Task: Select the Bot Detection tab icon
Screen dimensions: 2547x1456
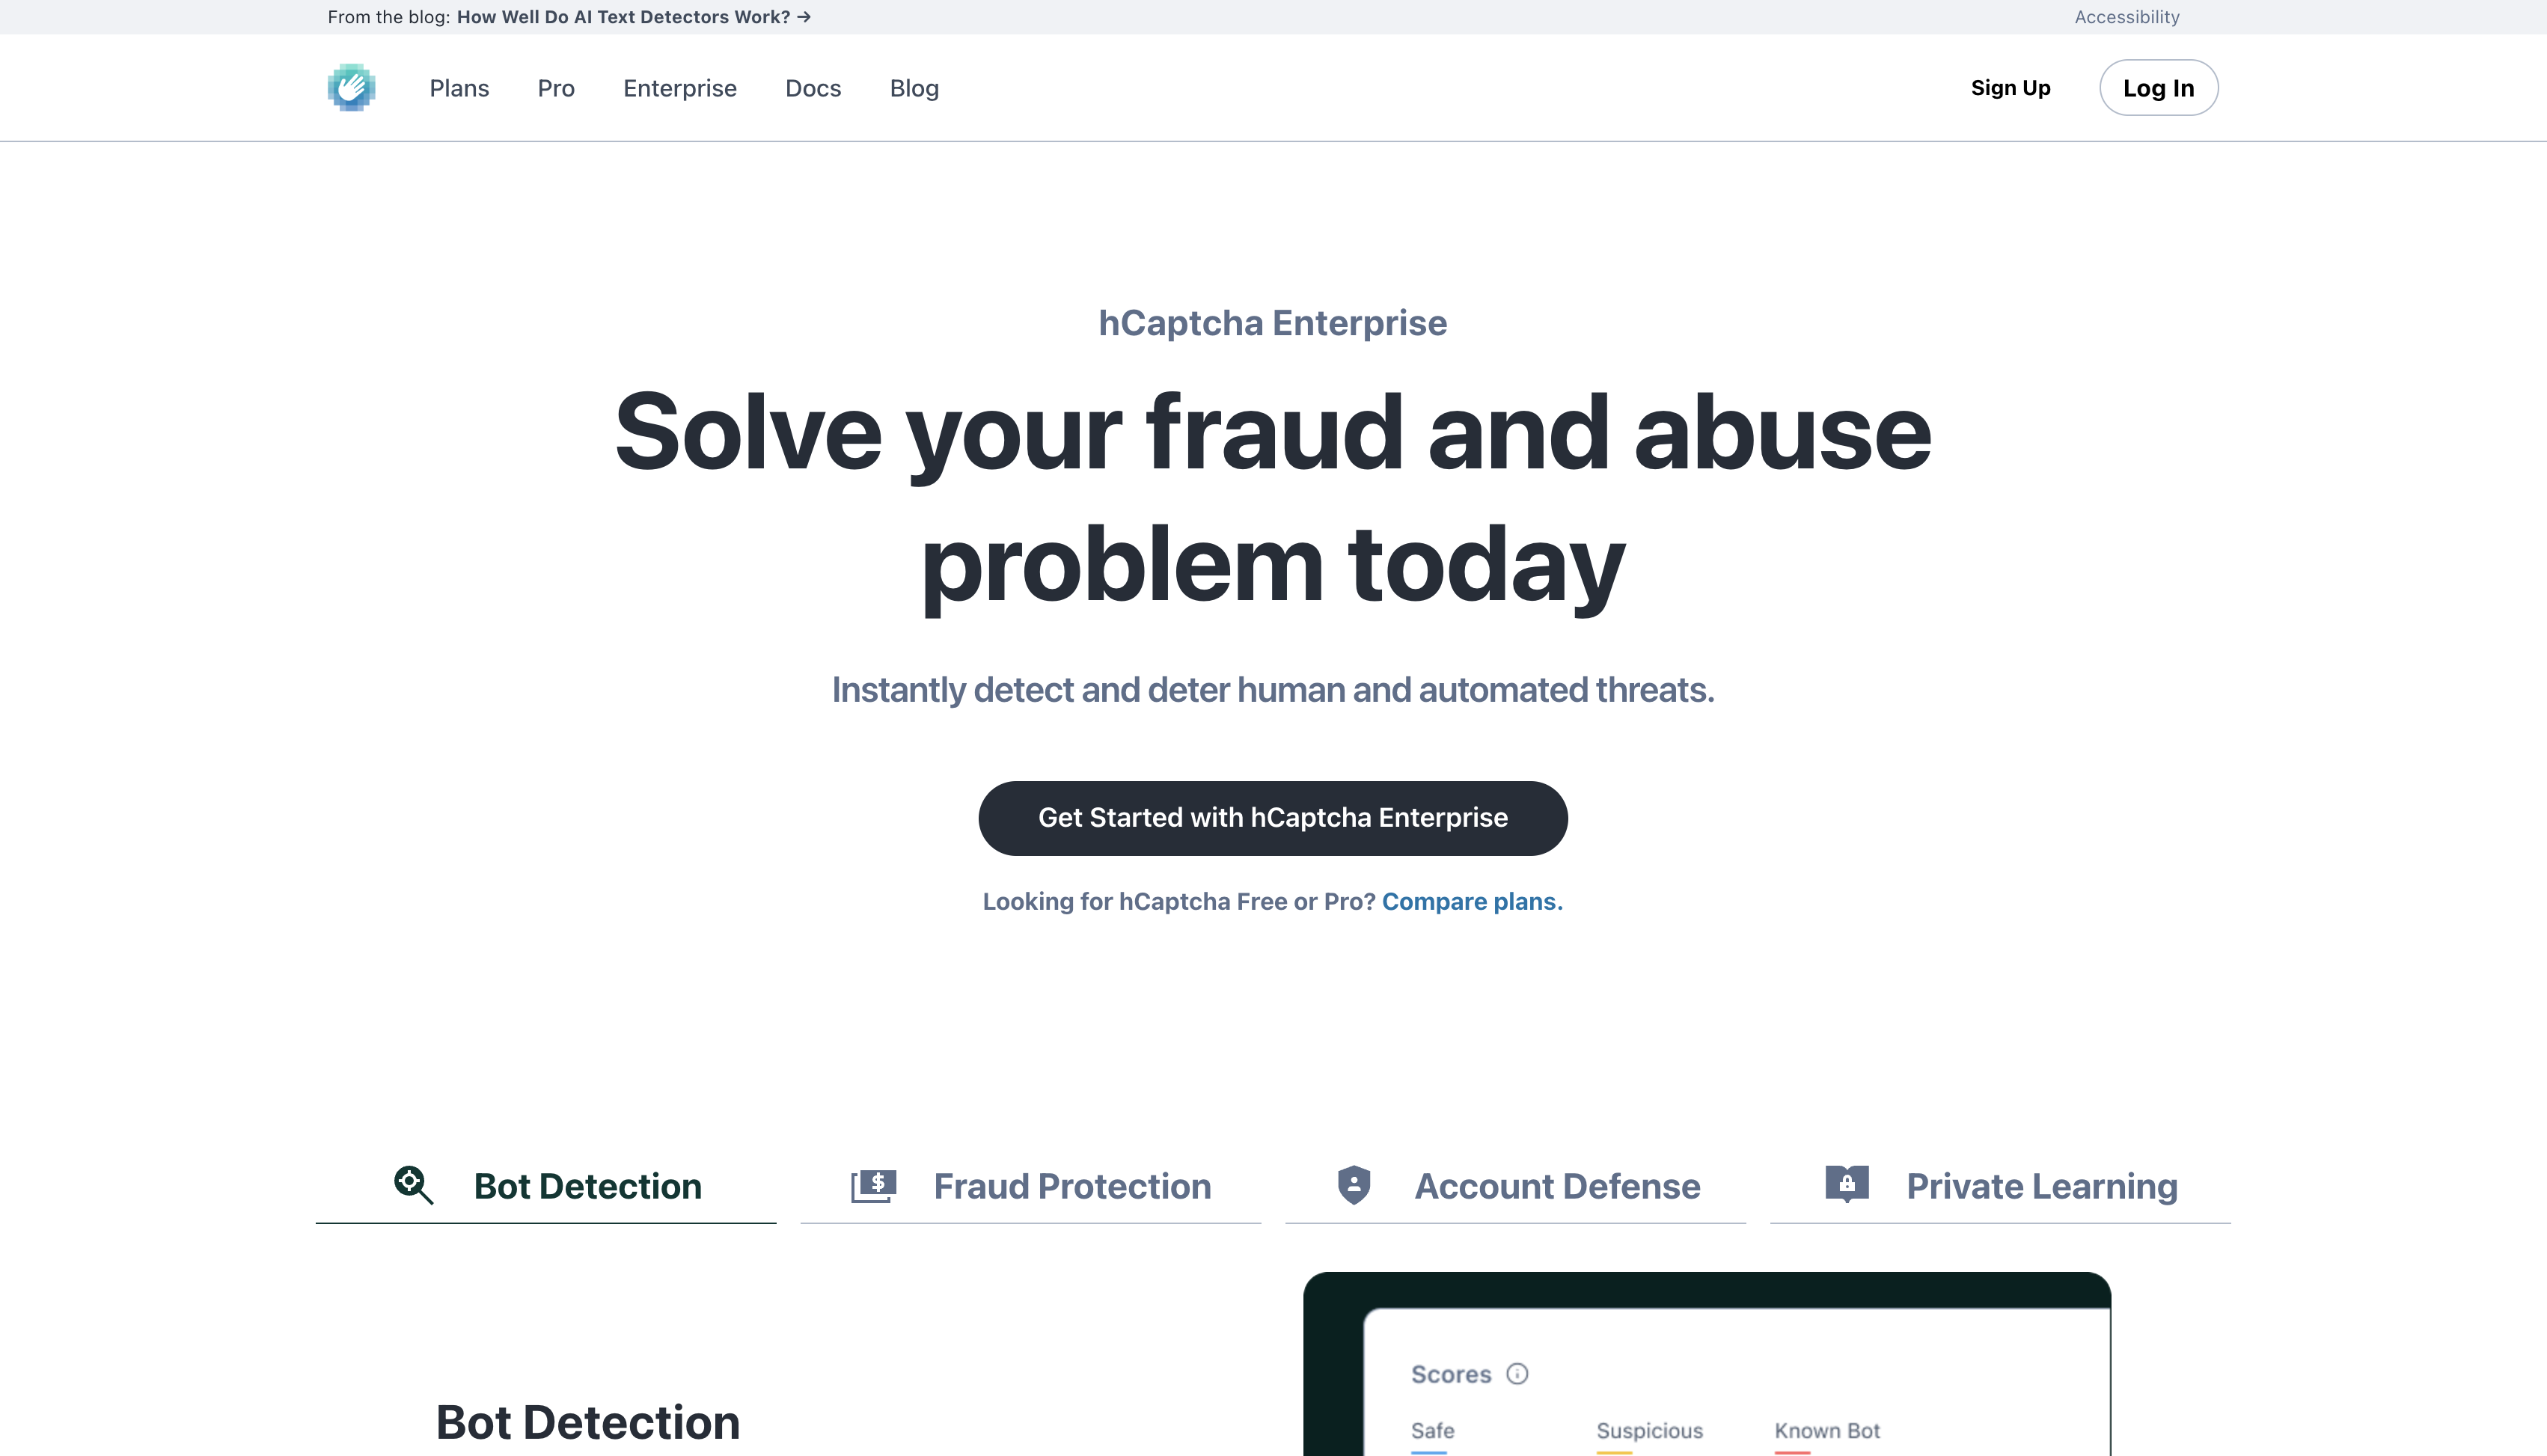Action: [x=413, y=1184]
